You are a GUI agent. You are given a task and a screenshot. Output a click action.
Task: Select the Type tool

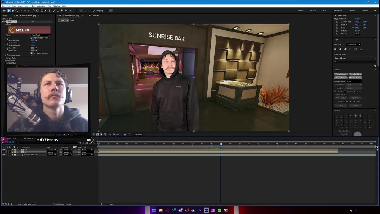[50, 11]
